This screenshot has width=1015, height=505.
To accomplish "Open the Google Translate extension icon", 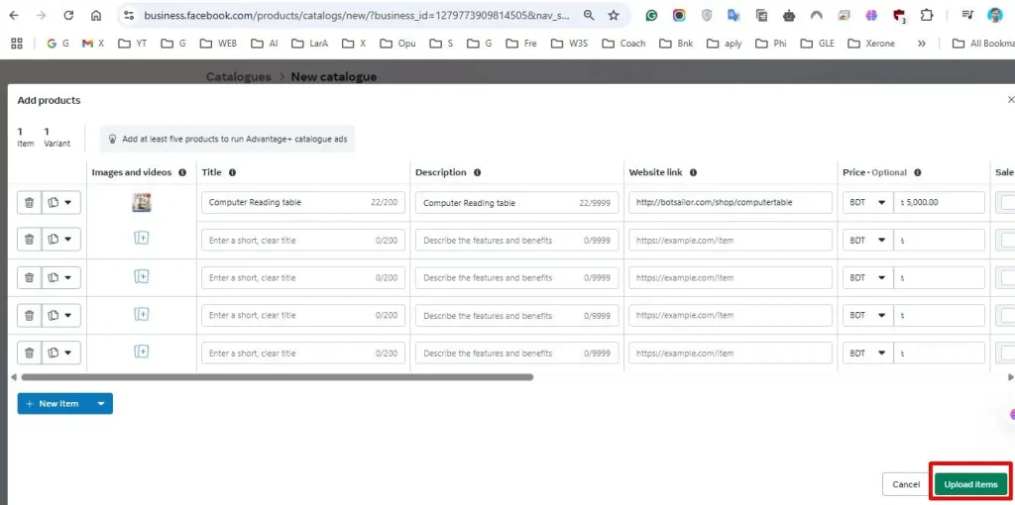I will point(733,15).
